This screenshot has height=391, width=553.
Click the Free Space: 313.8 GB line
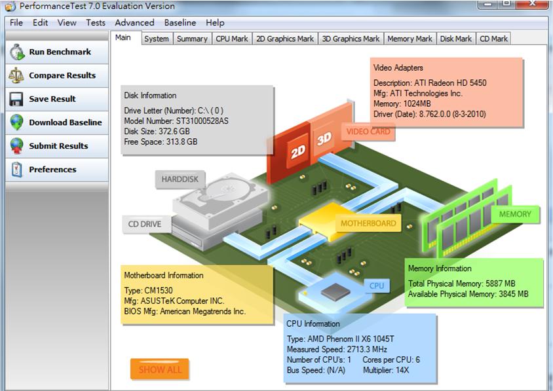pyautogui.click(x=161, y=141)
